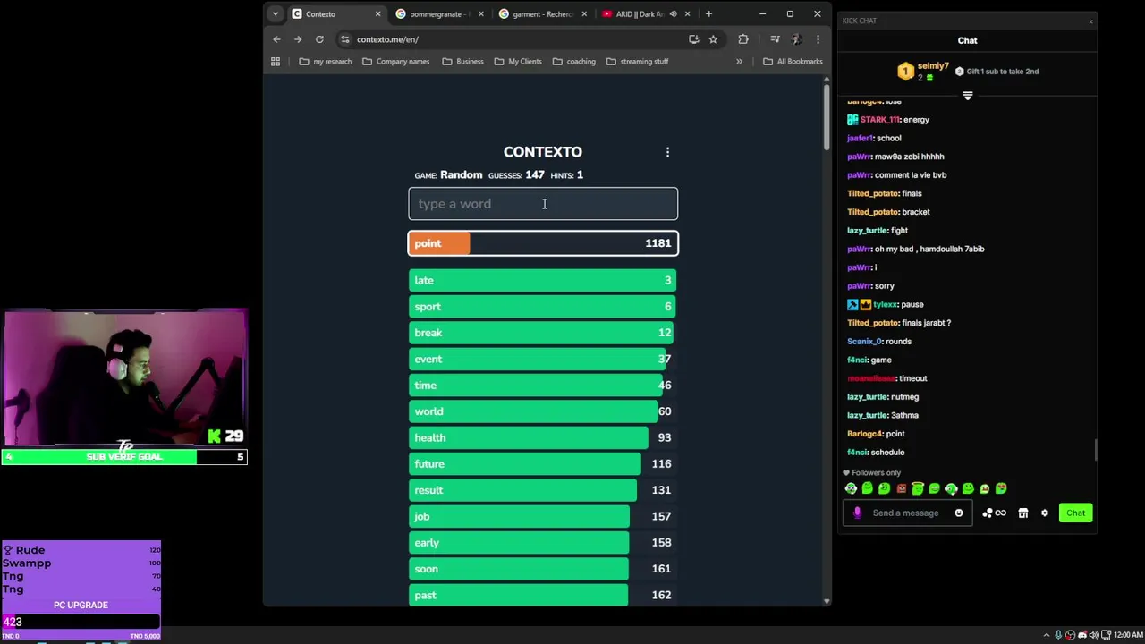The width and height of the screenshot is (1145, 644).
Task: Go forward with the browser forward arrow
Action: (298, 39)
